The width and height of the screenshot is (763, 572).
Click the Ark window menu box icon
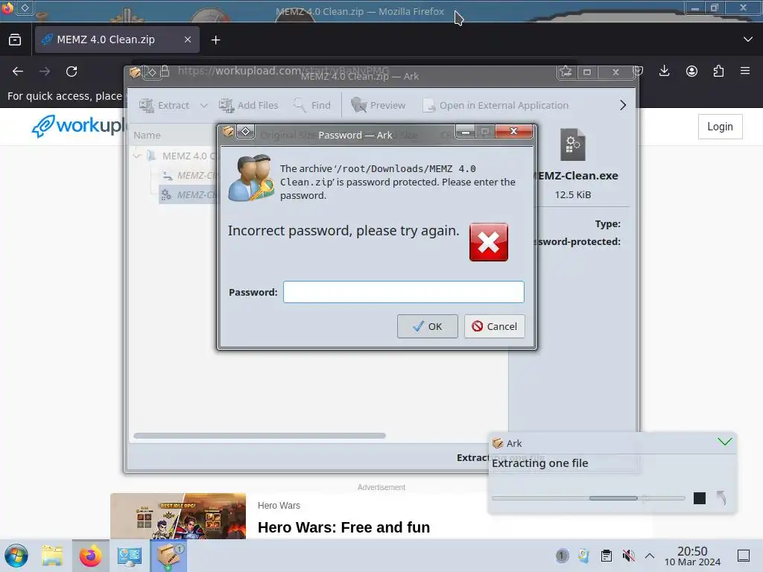135,72
